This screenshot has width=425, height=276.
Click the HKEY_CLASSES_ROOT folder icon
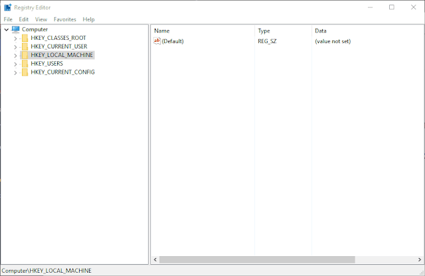[x=25, y=38]
